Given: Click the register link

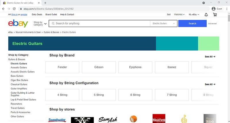Looking at the screenshot, I should 24,15.
